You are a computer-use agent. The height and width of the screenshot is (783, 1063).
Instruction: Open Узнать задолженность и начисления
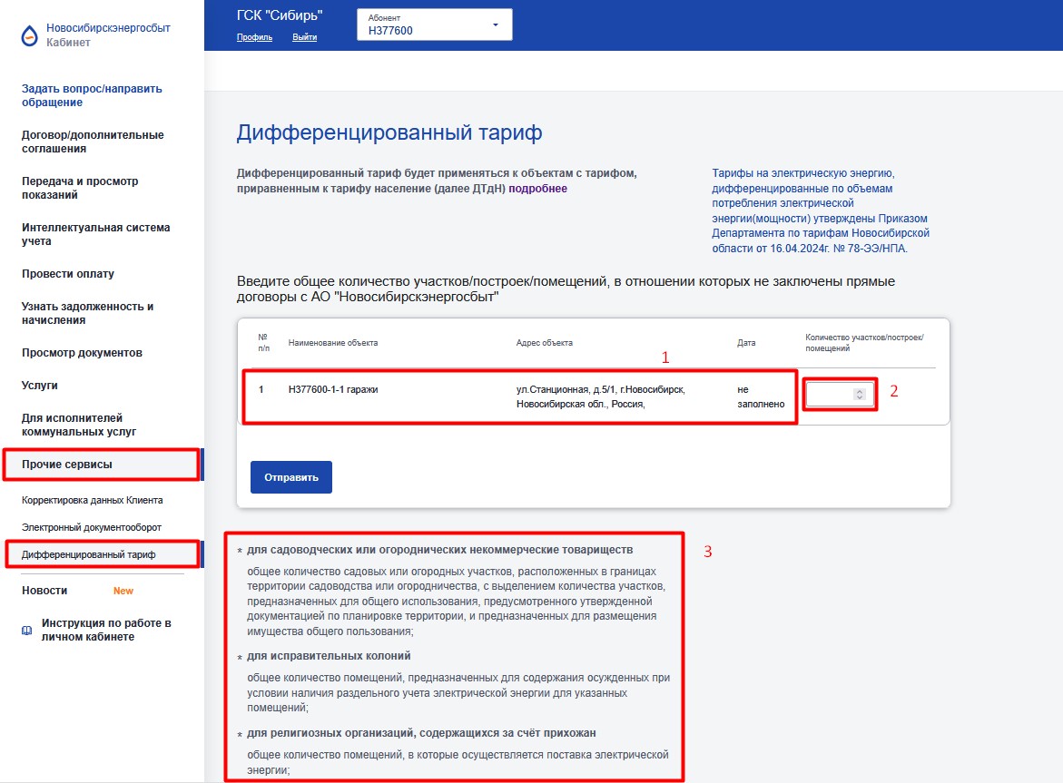pyautogui.click(x=87, y=313)
